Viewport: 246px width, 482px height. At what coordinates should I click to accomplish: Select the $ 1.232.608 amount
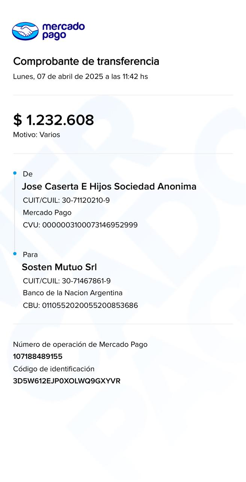coord(53,120)
